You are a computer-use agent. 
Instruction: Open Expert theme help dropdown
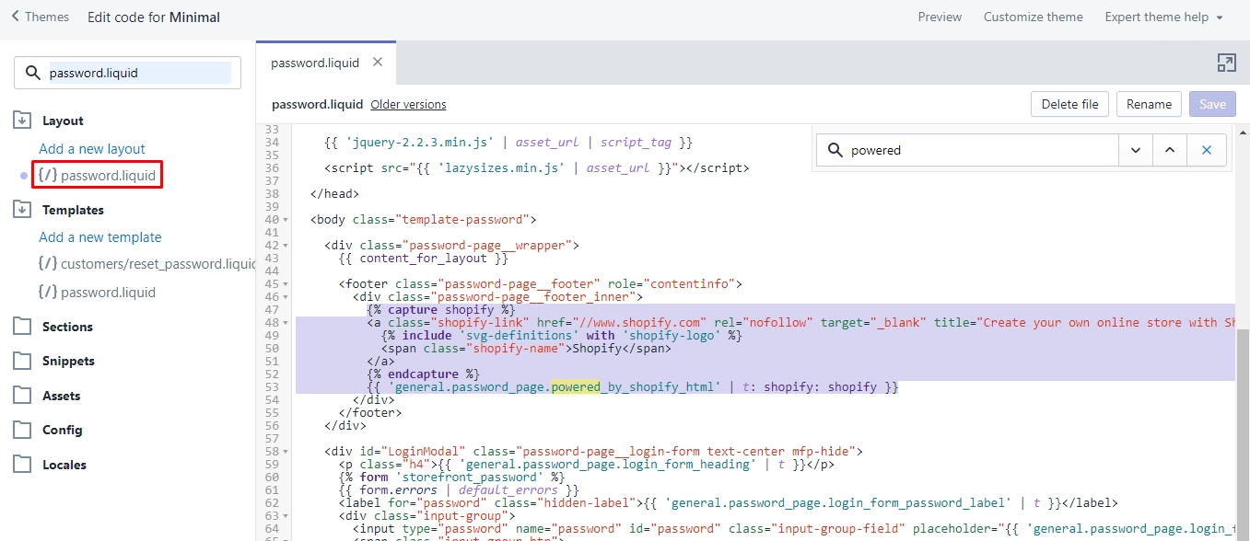(x=1163, y=17)
